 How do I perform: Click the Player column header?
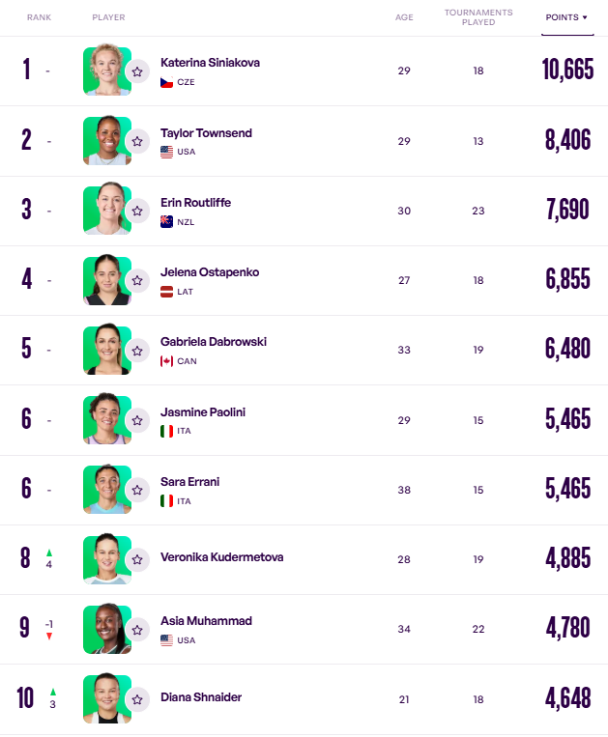(108, 17)
